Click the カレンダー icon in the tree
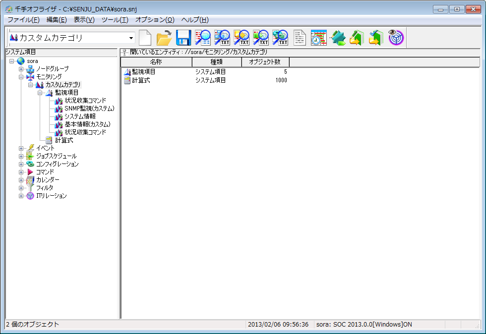The height and width of the screenshot is (334, 486). tap(30, 180)
